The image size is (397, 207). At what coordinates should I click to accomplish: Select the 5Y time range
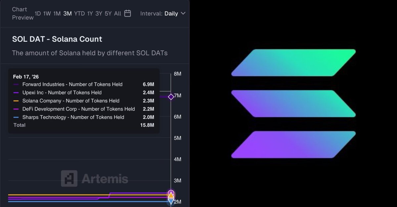[x=108, y=14]
